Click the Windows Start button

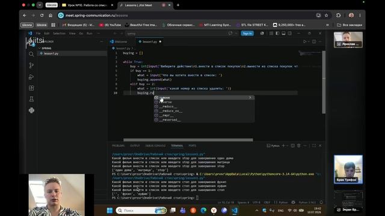[x=109, y=211]
